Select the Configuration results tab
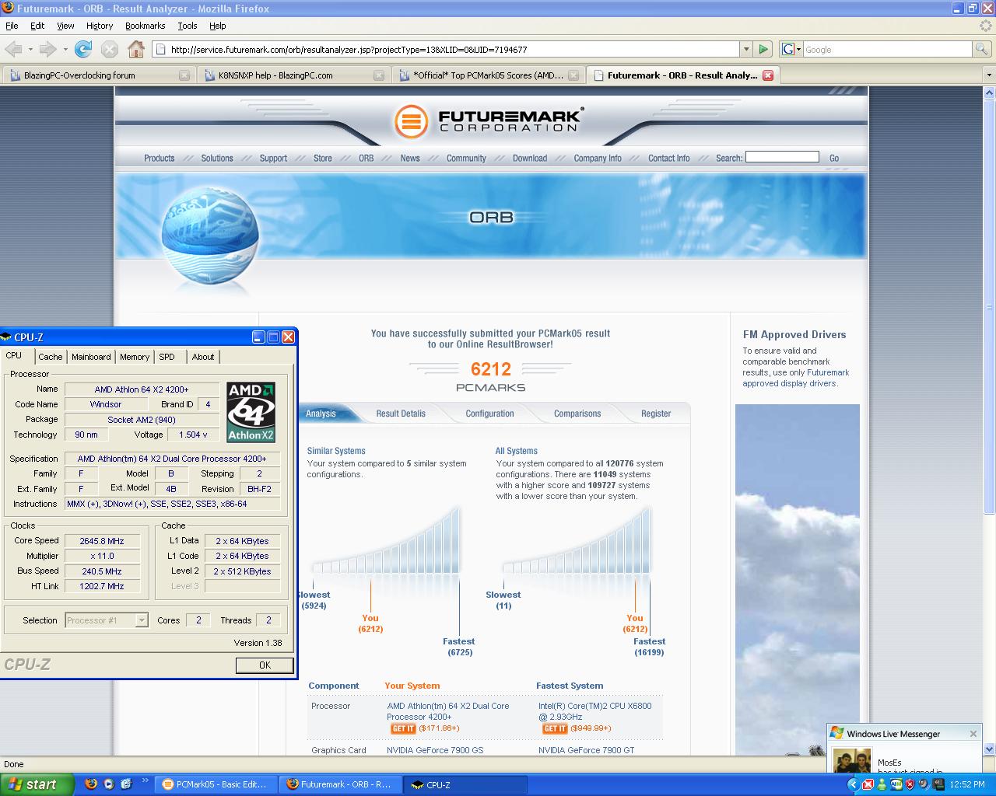The height and width of the screenshot is (796, 996). click(x=490, y=414)
